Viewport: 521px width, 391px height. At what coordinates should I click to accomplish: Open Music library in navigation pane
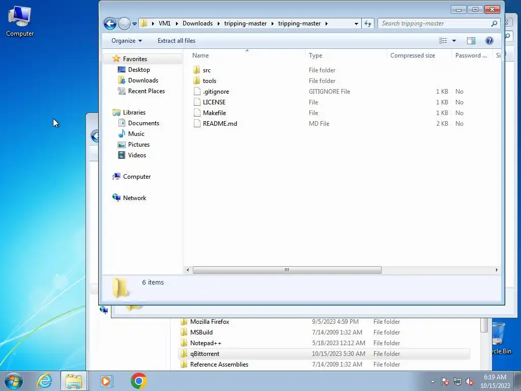coord(136,134)
